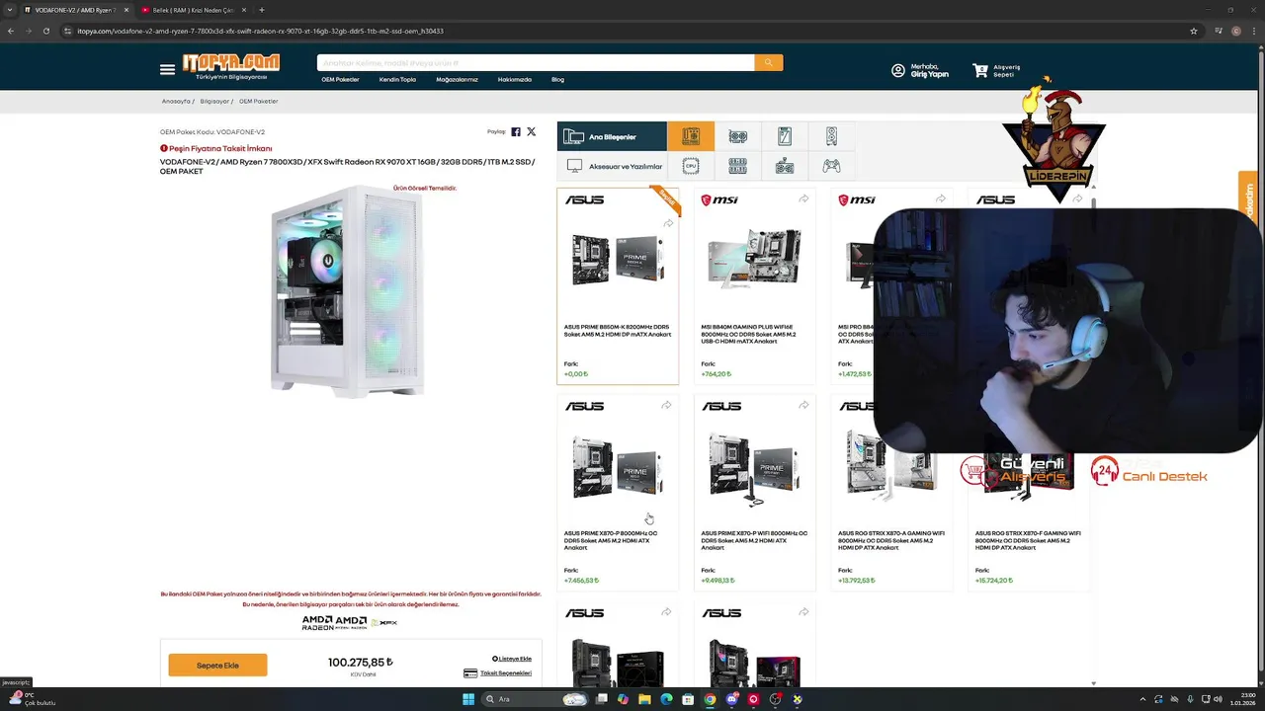Click share arrow on MSI B840M Gaming Plus card
1265x711 pixels.
[803, 199]
